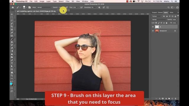Open the macOS Spotlight search
The image size is (189, 106).
click(x=172, y=1)
